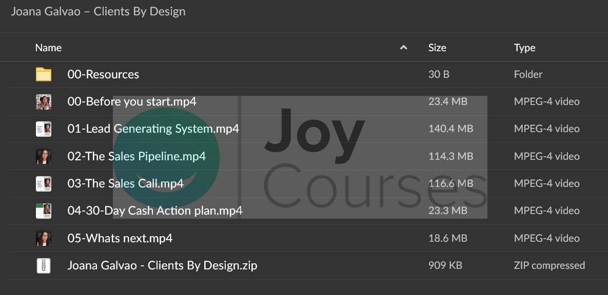Sort files by the Size column header
Image resolution: width=608 pixels, height=295 pixels.
(x=437, y=48)
